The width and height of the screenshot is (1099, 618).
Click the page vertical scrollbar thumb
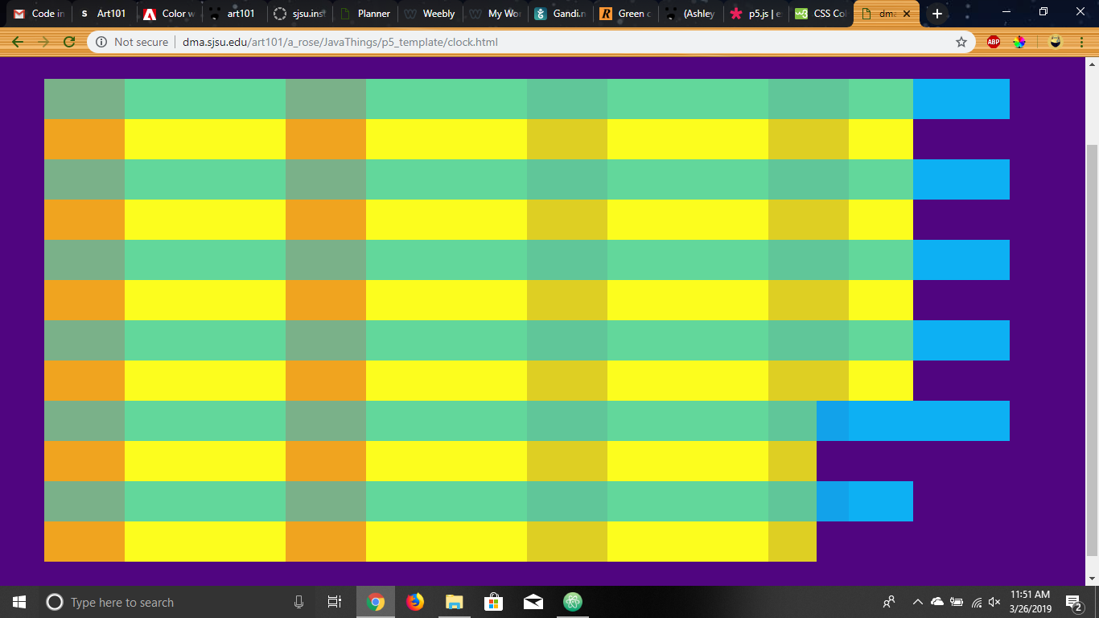tap(1093, 350)
